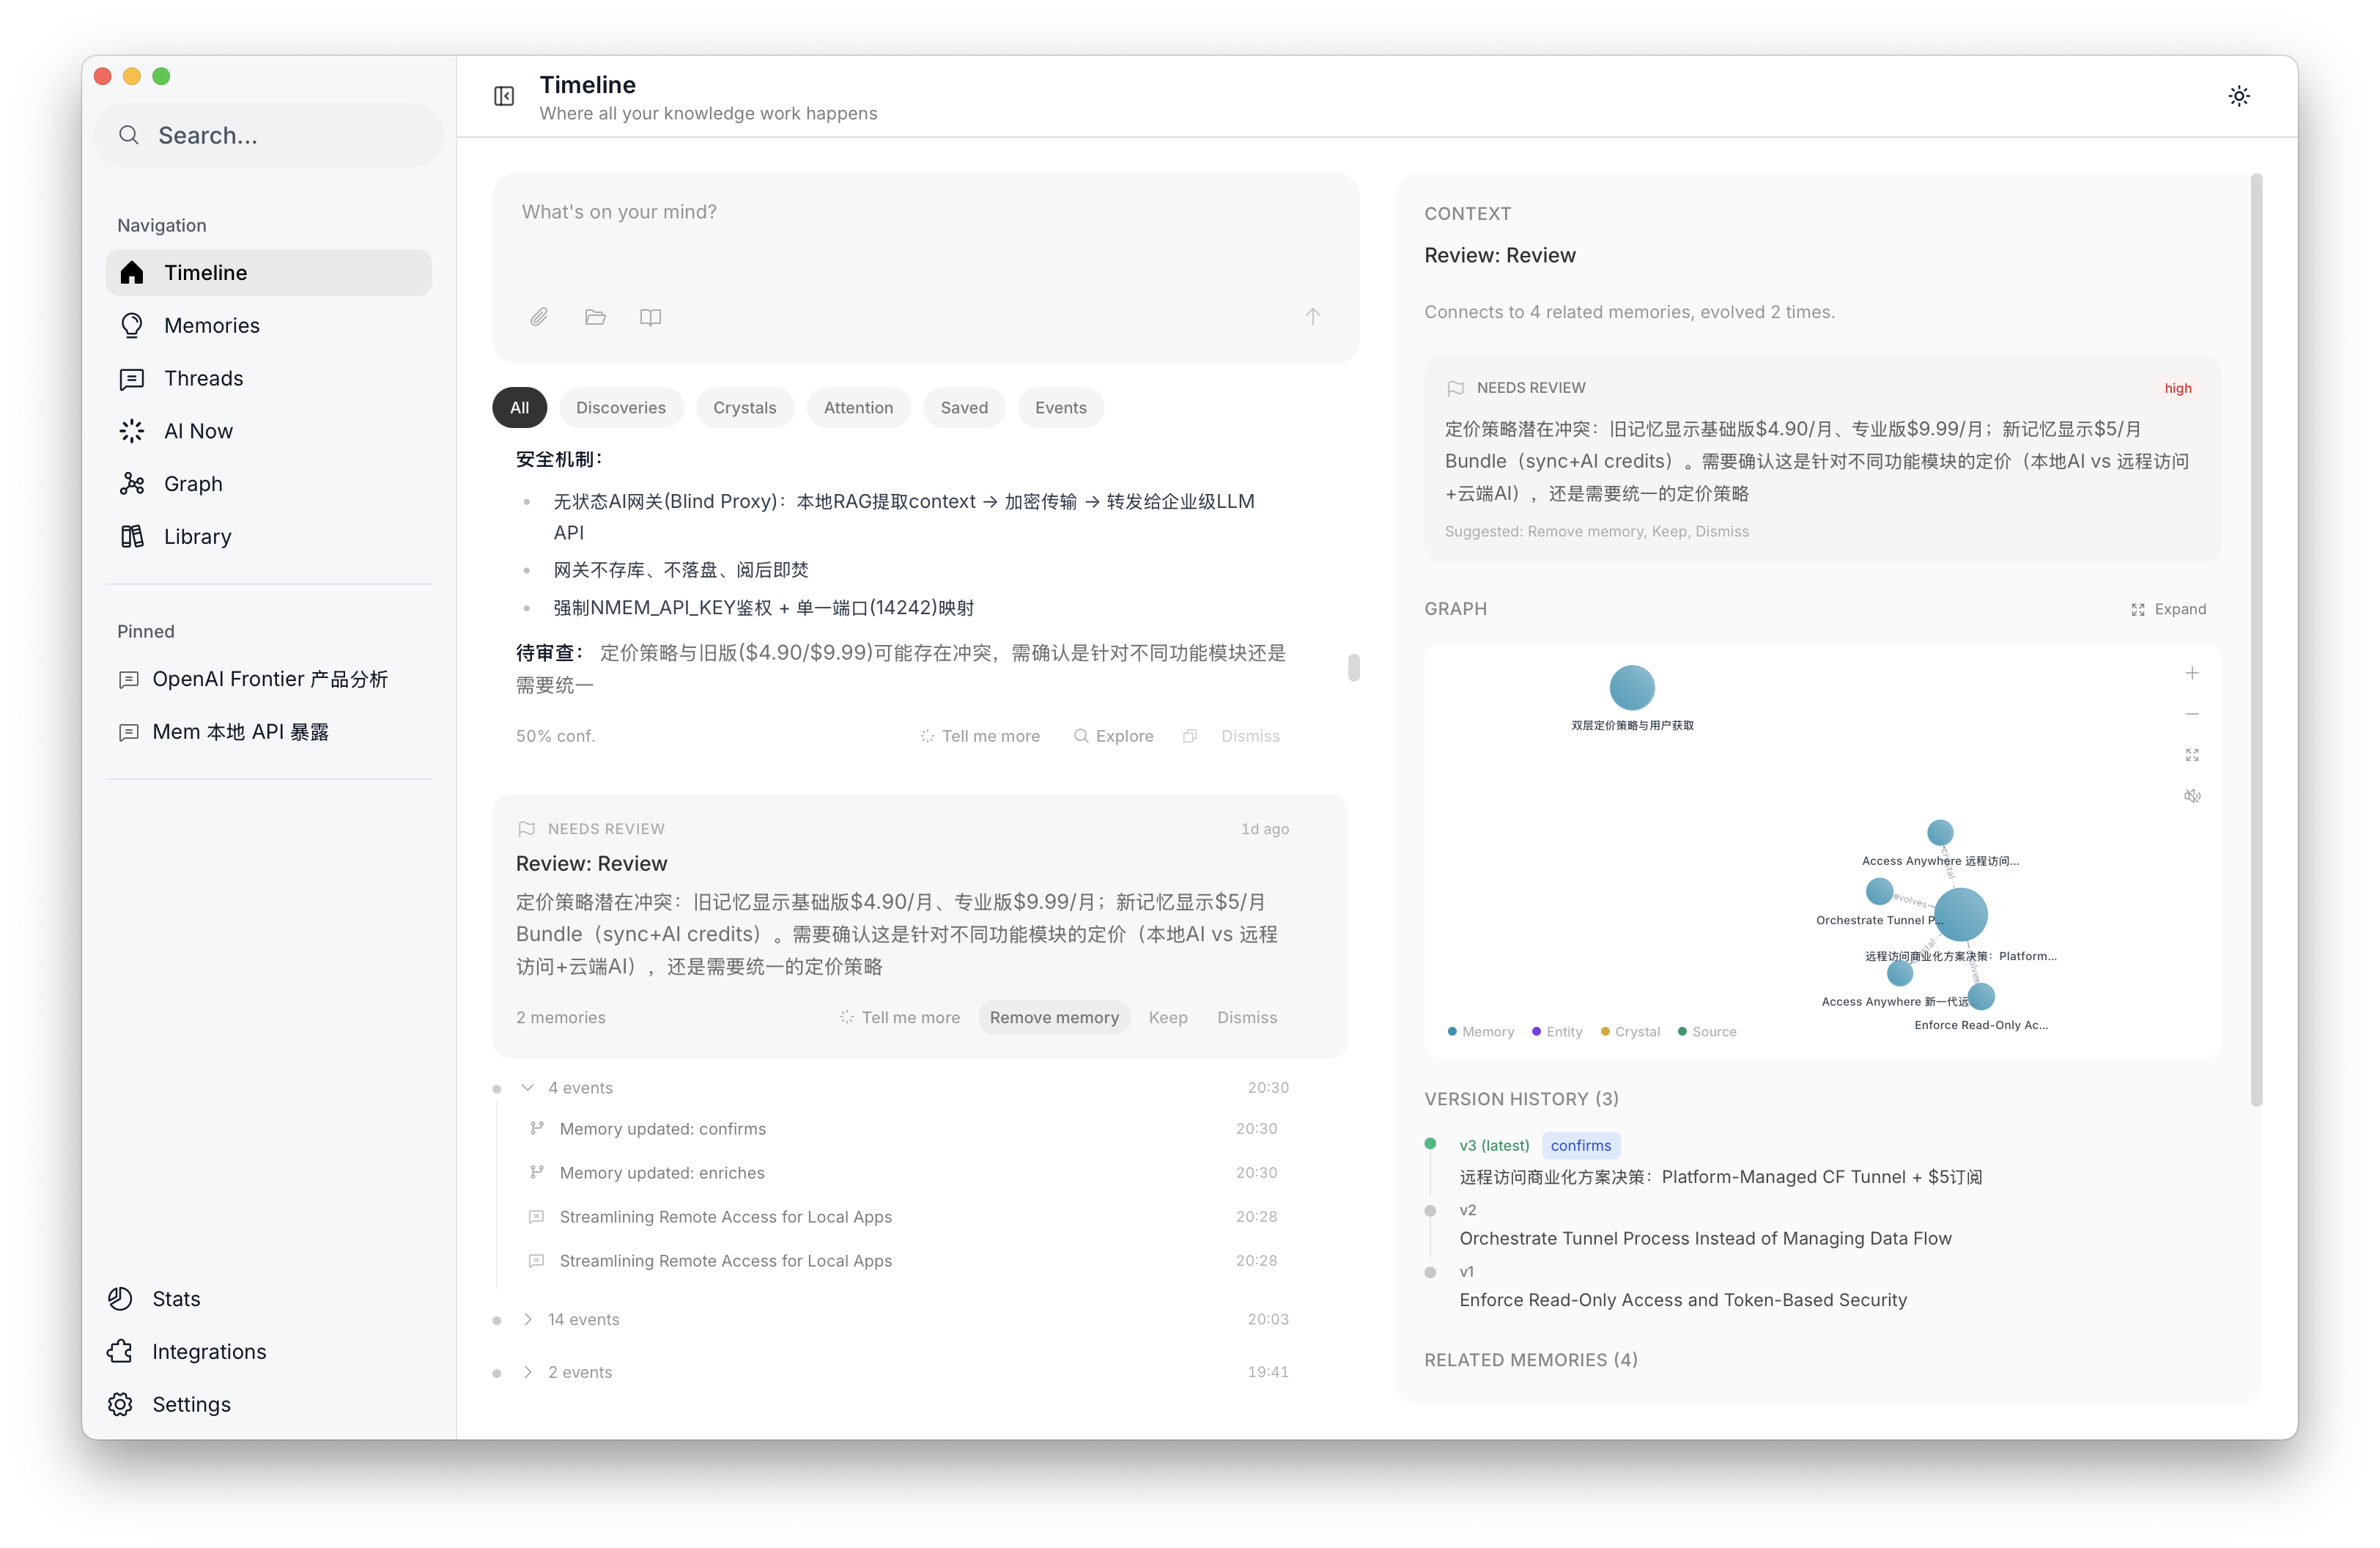Toggle graph labels mute icon
Image resolution: width=2380 pixels, height=1548 pixels.
(x=2192, y=796)
